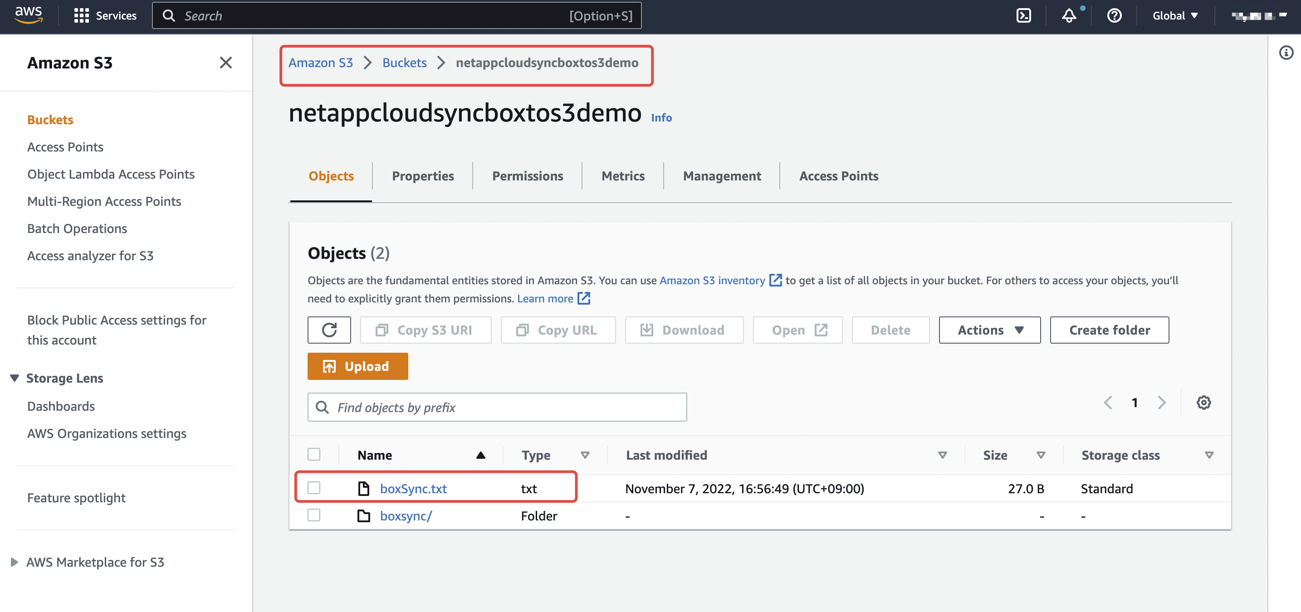Open page display preferences gear
The image size is (1301, 612).
point(1204,402)
